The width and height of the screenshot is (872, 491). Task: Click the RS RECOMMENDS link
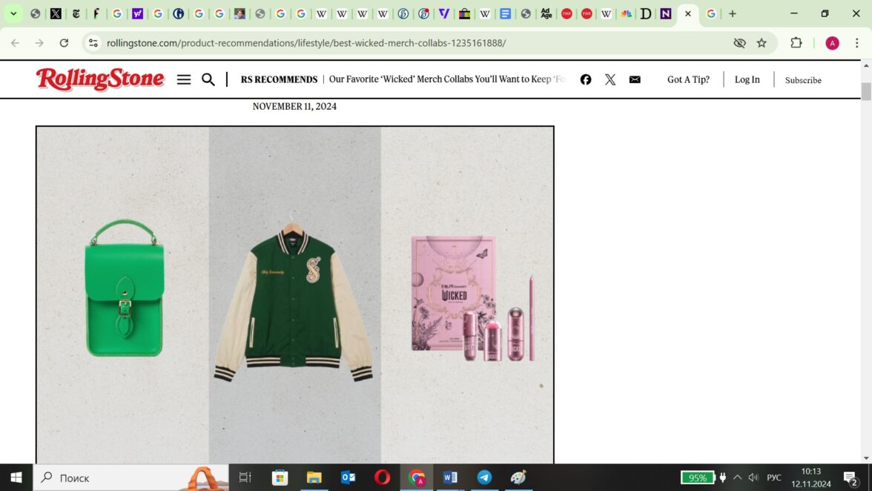[x=279, y=79]
